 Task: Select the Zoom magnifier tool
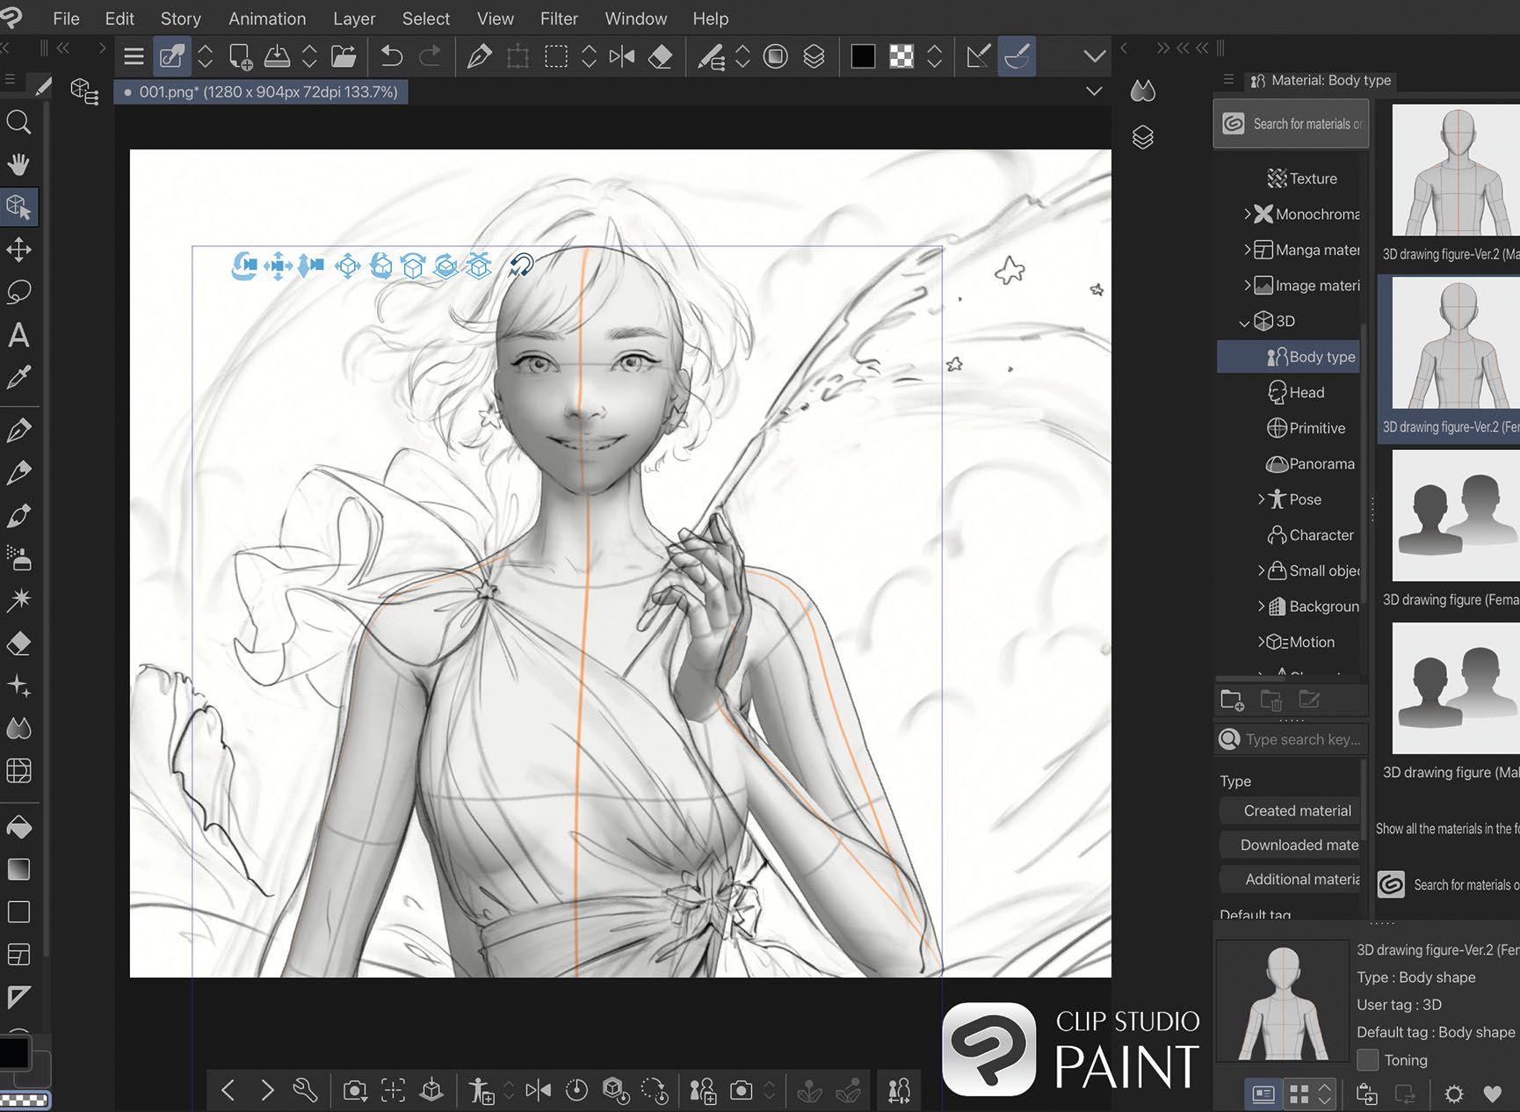tap(18, 122)
